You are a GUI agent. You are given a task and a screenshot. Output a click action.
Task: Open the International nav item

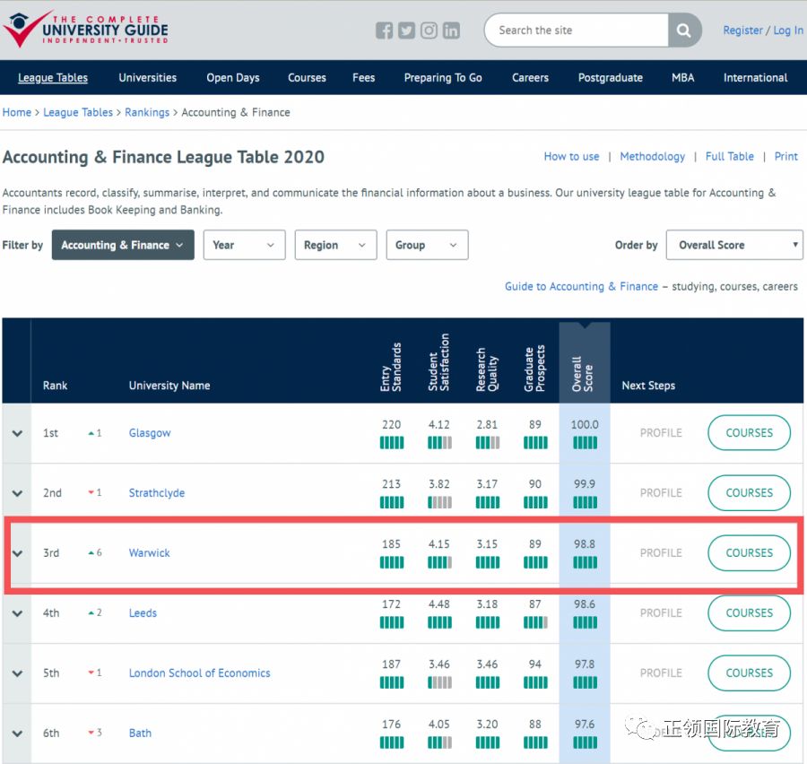[756, 78]
